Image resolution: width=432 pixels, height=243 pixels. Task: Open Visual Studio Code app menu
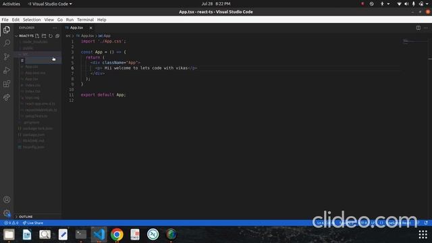click(50, 4)
